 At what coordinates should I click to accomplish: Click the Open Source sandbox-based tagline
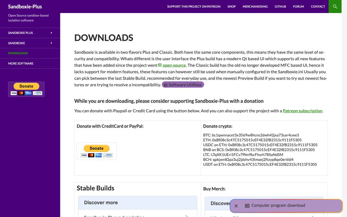coord(28,18)
